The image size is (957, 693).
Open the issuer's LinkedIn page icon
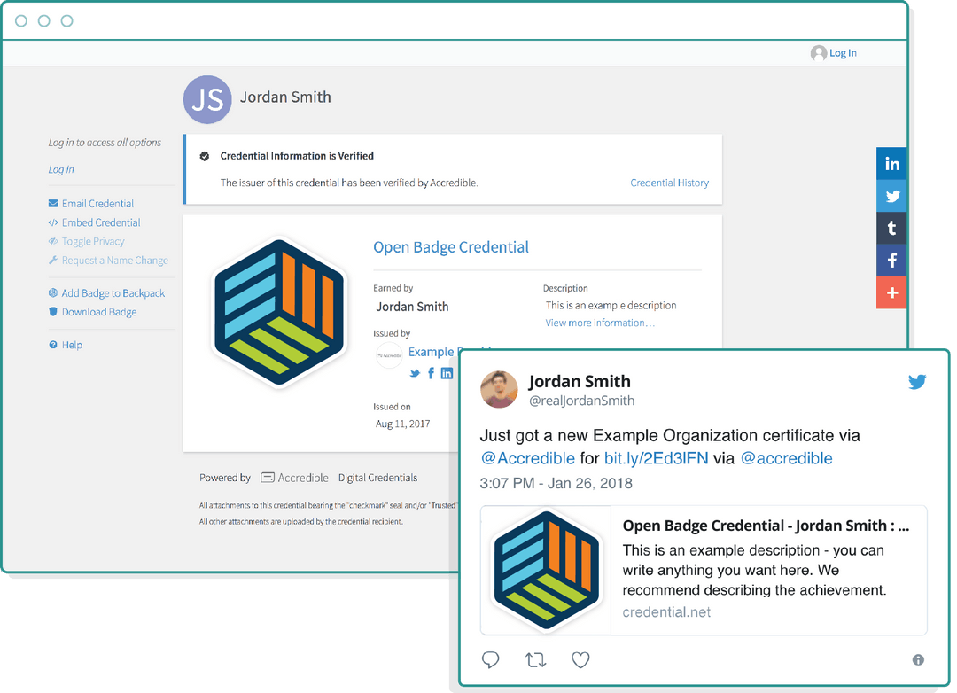click(x=447, y=373)
